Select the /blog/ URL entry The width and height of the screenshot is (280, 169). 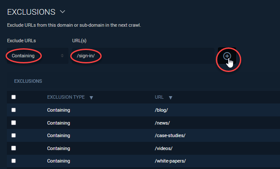coord(161,110)
